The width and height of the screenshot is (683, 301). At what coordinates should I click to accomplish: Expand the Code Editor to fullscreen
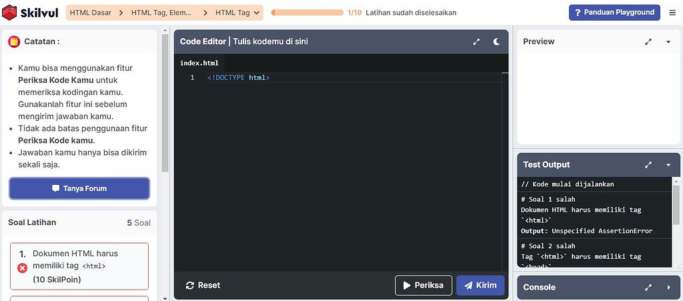coord(476,42)
